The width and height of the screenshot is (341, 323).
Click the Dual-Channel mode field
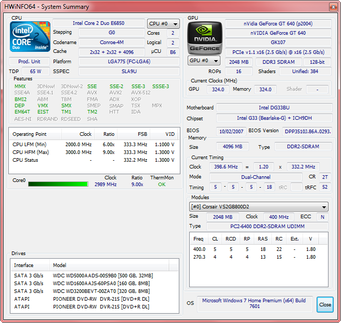256,177
